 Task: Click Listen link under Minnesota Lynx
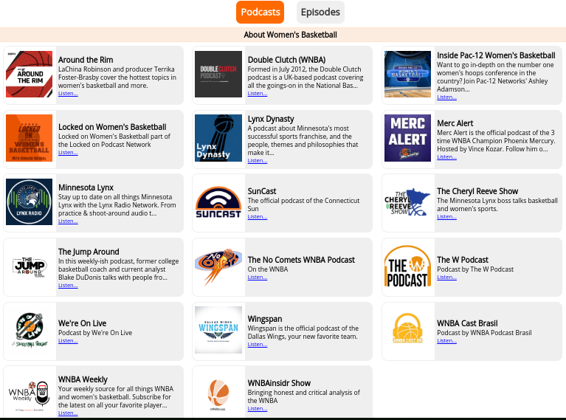pyautogui.click(x=68, y=221)
